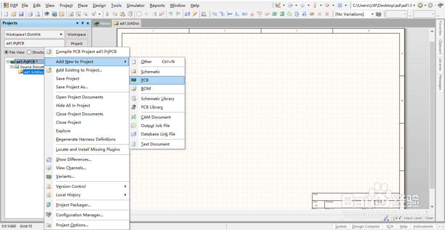The height and width of the screenshot is (230, 445).
Task: Open the Libraries side panel tab
Action: tap(440, 64)
